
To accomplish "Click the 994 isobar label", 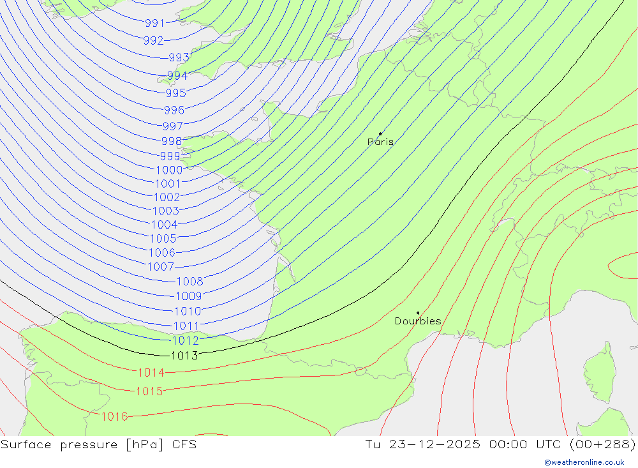I will tap(177, 76).
